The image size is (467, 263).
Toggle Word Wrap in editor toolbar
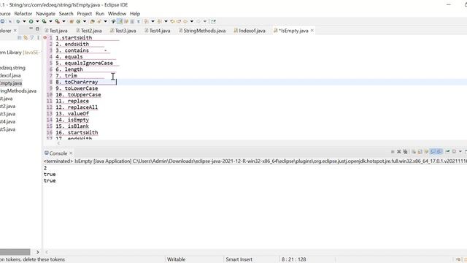(126, 21)
